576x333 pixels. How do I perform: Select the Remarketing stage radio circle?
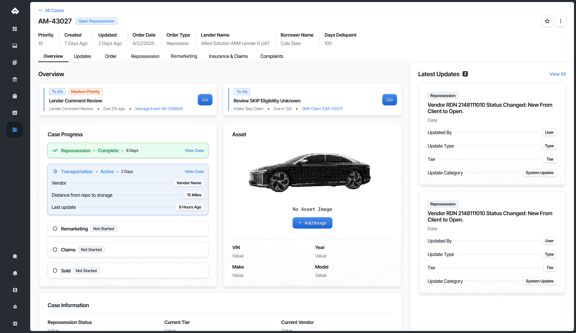55,229
